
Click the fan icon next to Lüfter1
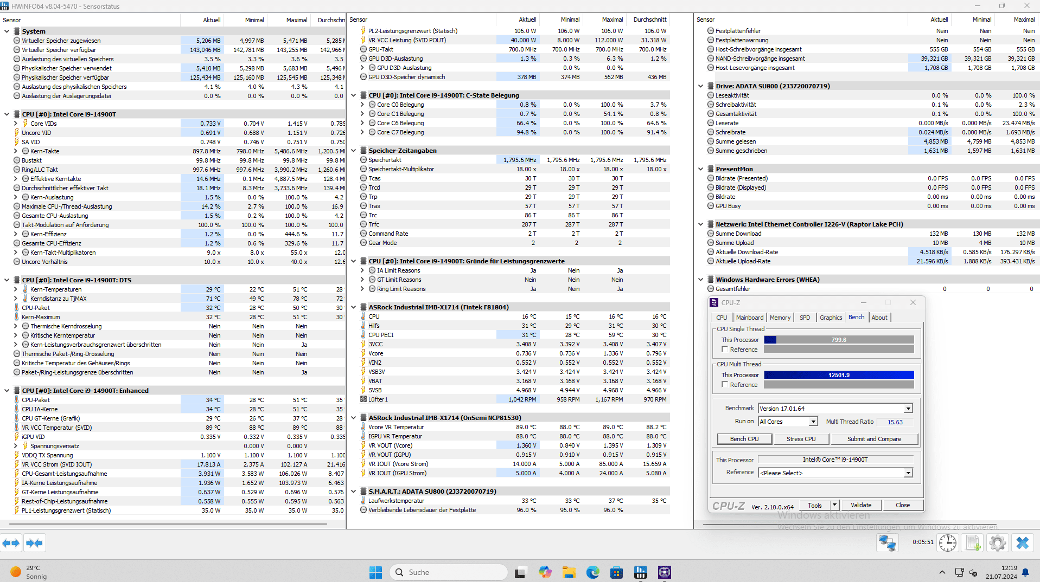363,399
